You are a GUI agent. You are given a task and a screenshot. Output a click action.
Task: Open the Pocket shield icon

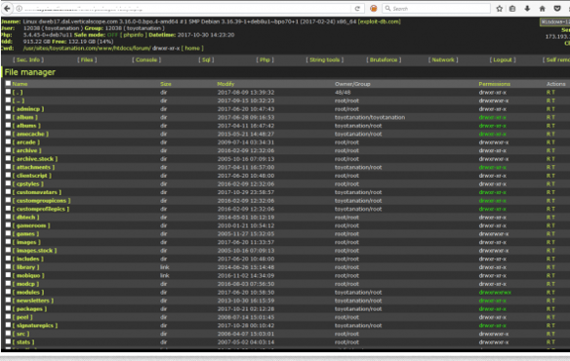[557, 9]
